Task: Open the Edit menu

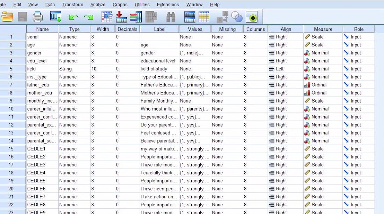Action: 17,5
